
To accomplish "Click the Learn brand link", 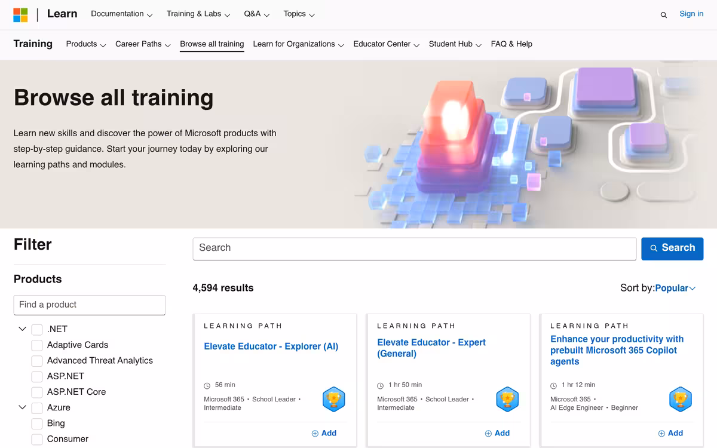I will click(x=62, y=14).
